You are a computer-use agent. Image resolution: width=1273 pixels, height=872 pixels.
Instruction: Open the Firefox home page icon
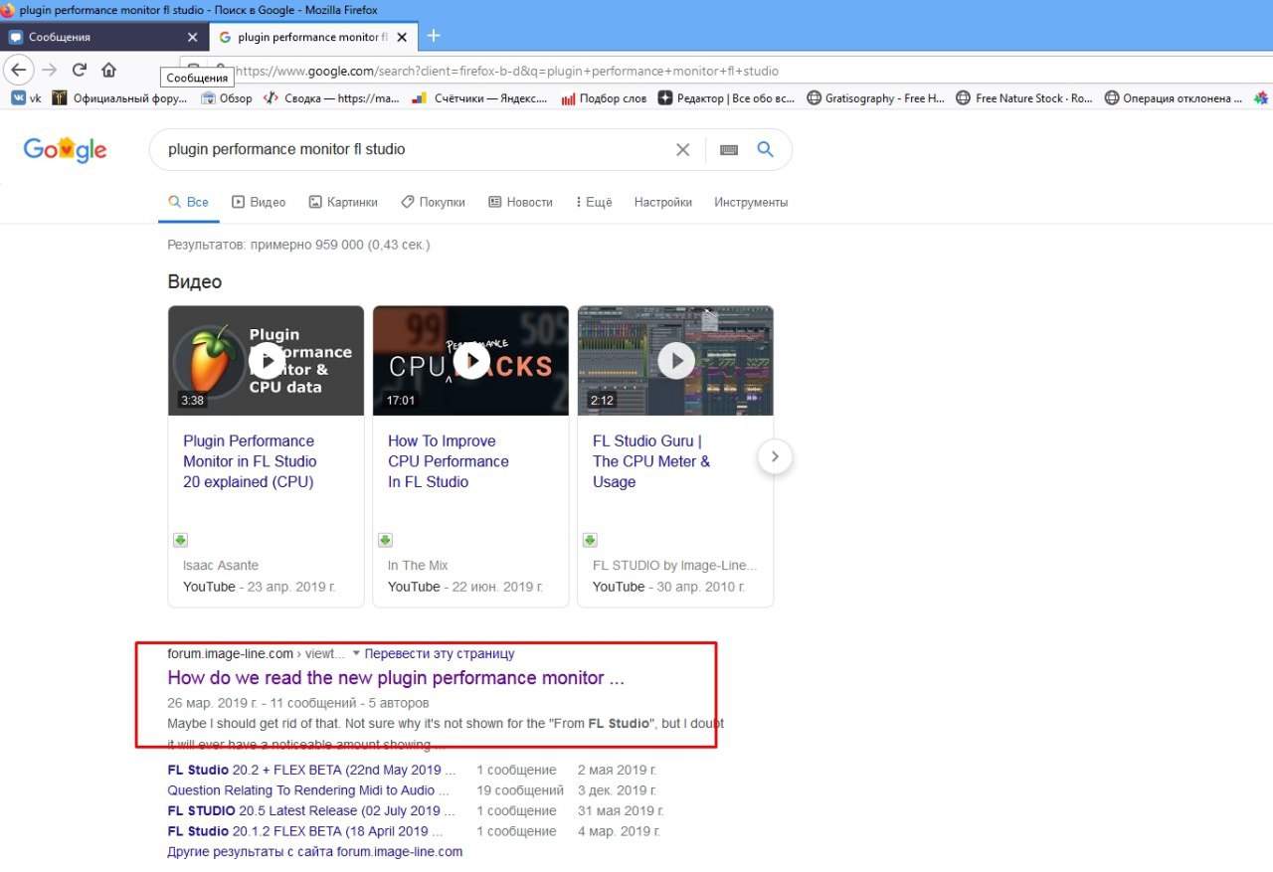109,71
